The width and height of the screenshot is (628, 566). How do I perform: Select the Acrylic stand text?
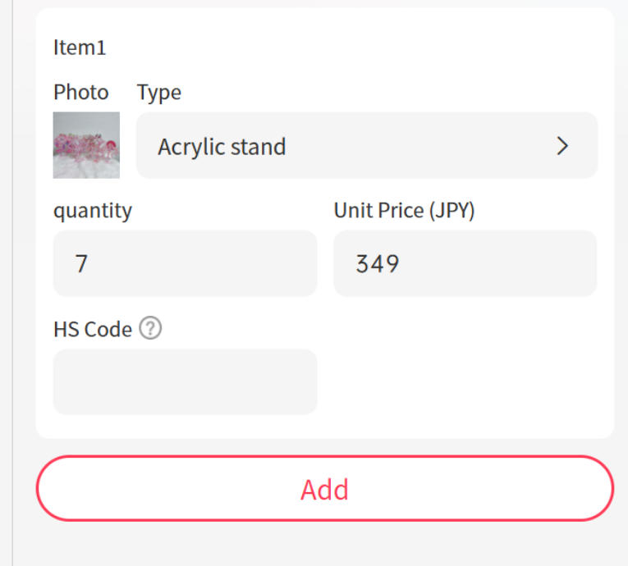pos(222,147)
